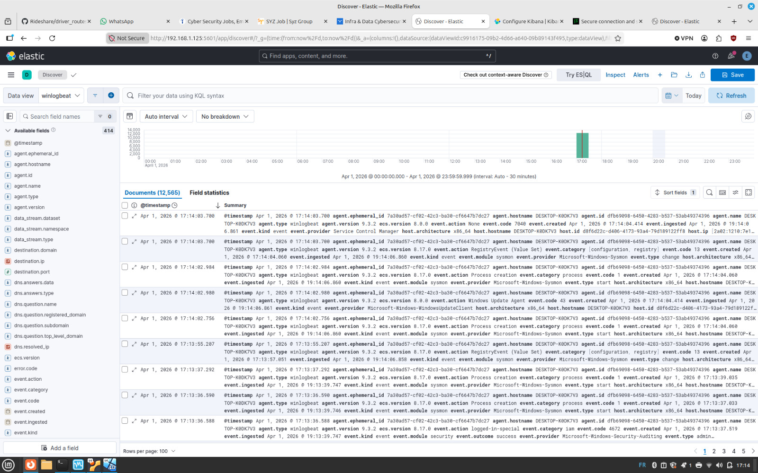The width and height of the screenshot is (758, 473).
Task: Open display options with the sliders icon
Action: (x=736, y=192)
